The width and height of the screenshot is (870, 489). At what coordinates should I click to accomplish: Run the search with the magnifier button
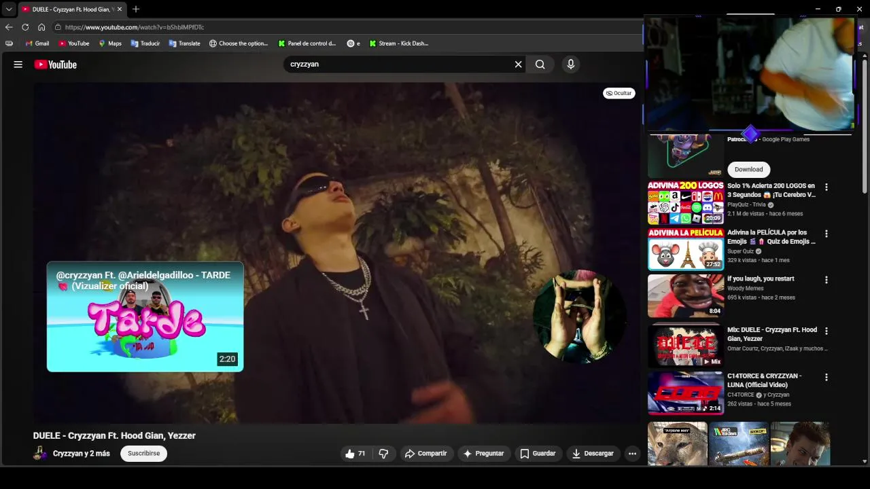coord(540,65)
